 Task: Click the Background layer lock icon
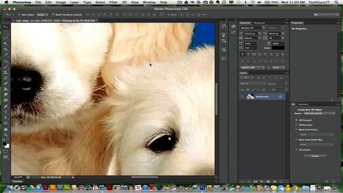[280, 96]
